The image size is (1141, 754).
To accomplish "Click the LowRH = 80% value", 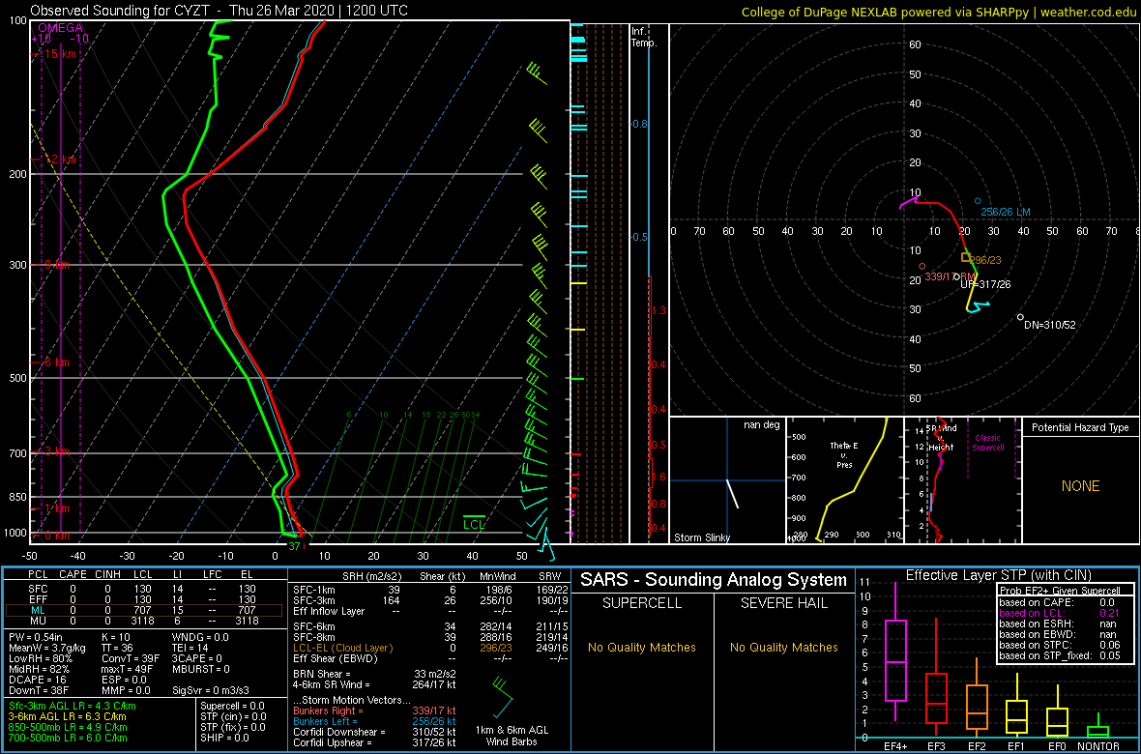I will (x=41, y=658).
